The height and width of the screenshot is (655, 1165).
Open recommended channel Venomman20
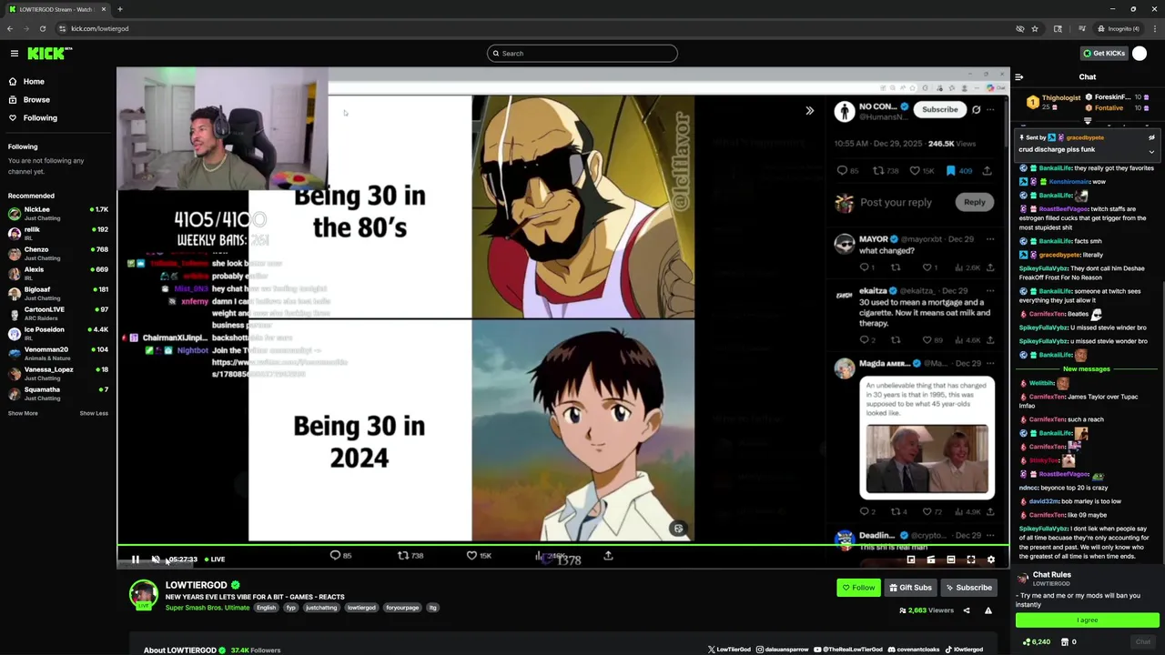pos(58,354)
